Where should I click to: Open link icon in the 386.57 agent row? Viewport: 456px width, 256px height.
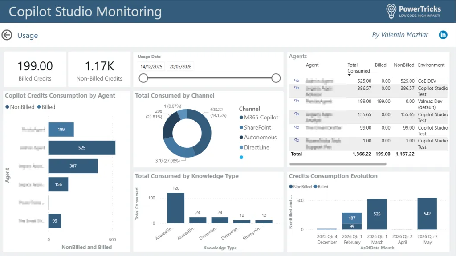[x=297, y=88]
